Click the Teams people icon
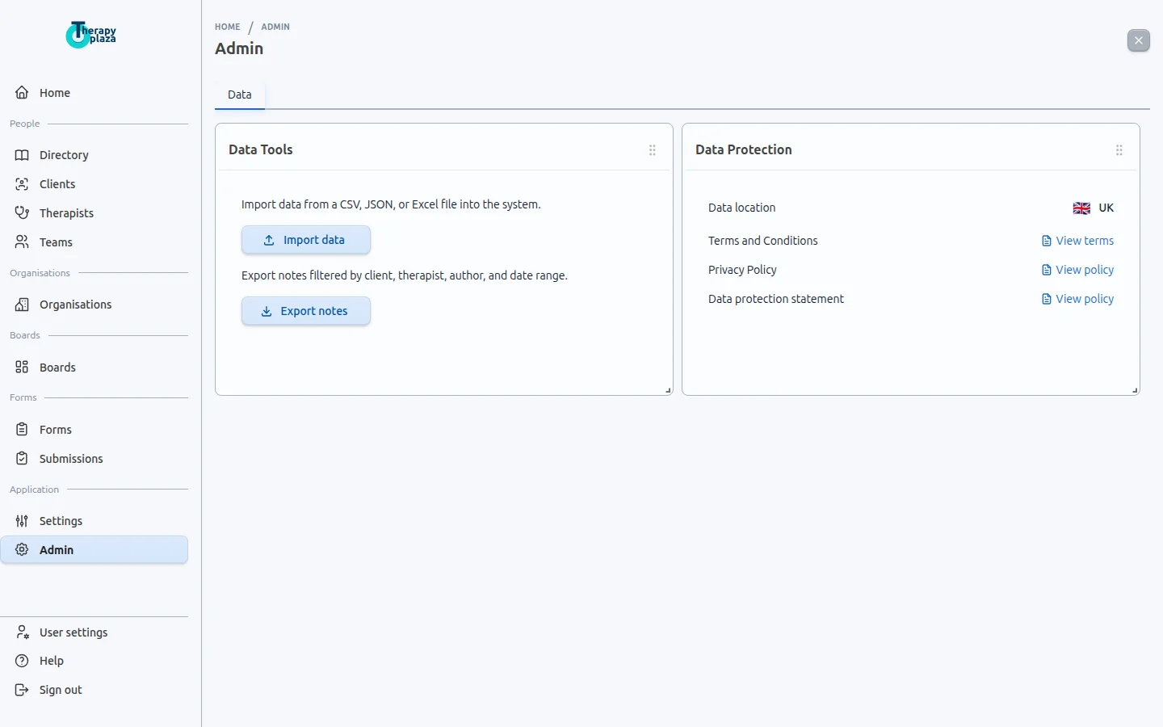 (22, 242)
